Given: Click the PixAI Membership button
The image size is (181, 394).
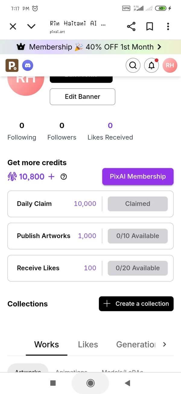Looking at the screenshot, I should tap(138, 176).
